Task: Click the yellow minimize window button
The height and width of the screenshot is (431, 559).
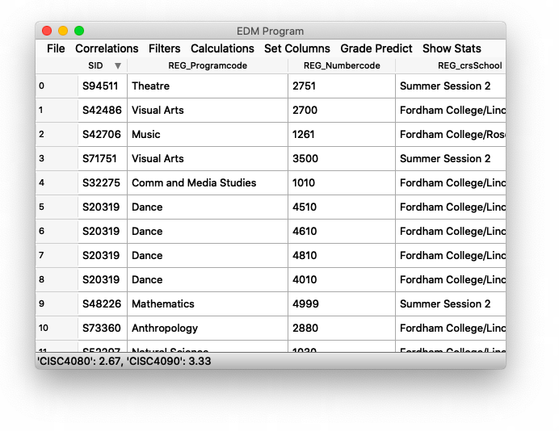Action: pos(63,31)
